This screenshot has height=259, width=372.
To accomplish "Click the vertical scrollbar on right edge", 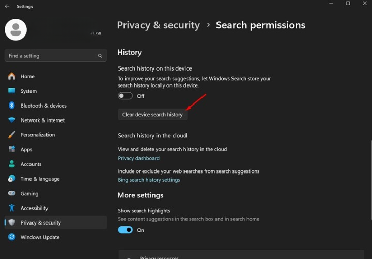I will click(x=371, y=180).
